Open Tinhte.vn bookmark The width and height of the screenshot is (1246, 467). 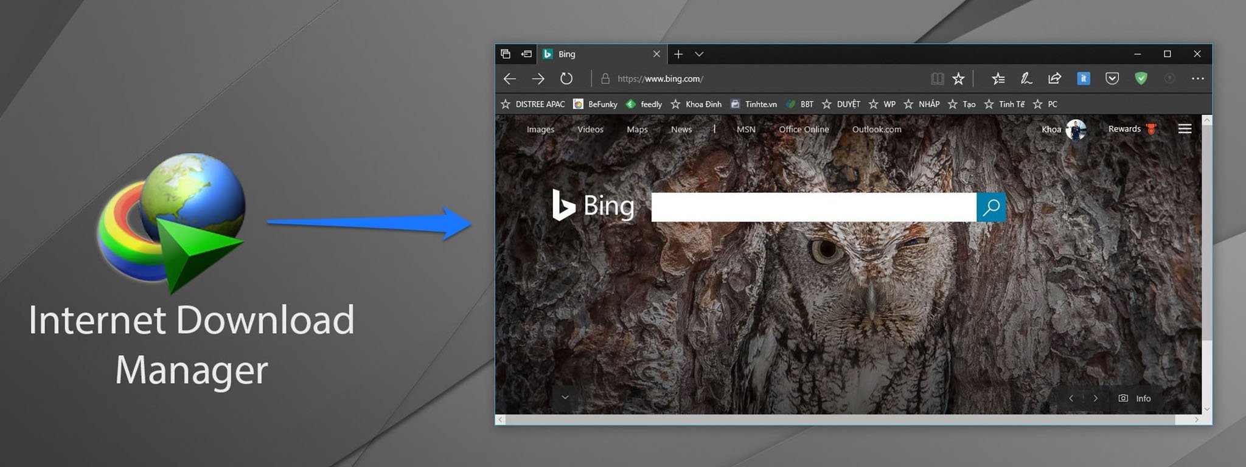tap(754, 104)
